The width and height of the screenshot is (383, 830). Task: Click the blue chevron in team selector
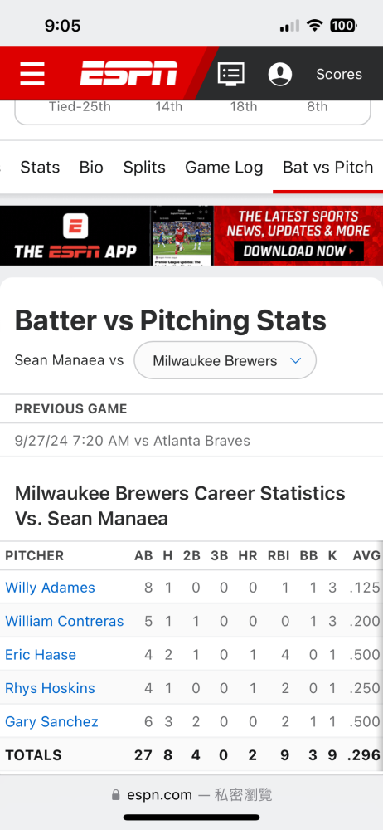296,360
